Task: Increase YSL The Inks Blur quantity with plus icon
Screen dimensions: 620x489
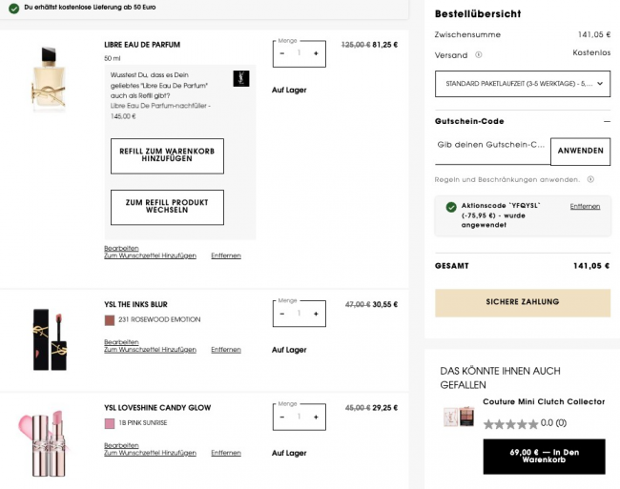Action: coord(315,313)
